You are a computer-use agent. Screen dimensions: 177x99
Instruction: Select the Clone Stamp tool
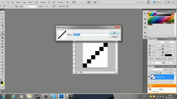[2, 38]
